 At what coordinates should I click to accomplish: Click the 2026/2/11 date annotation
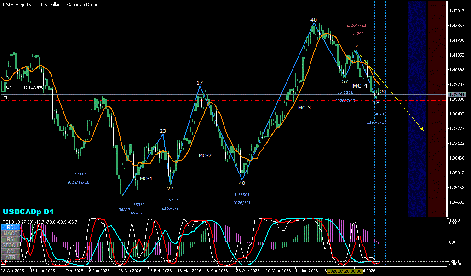coord(137,213)
